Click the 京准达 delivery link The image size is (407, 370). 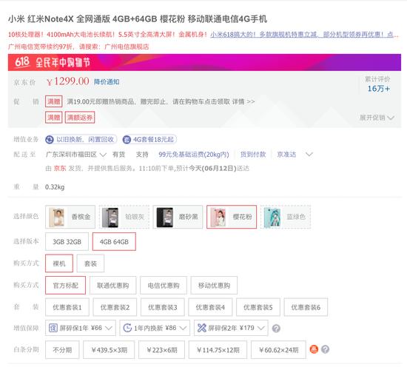[x=286, y=155]
